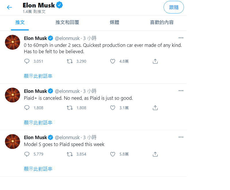
Task: Show thread under 'Plaid+ is canceled' tweet
Action: coord(38,123)
